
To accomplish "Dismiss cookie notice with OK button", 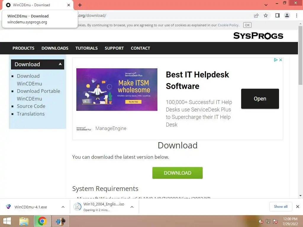I will pyautogui.click(x=247, y=25).
